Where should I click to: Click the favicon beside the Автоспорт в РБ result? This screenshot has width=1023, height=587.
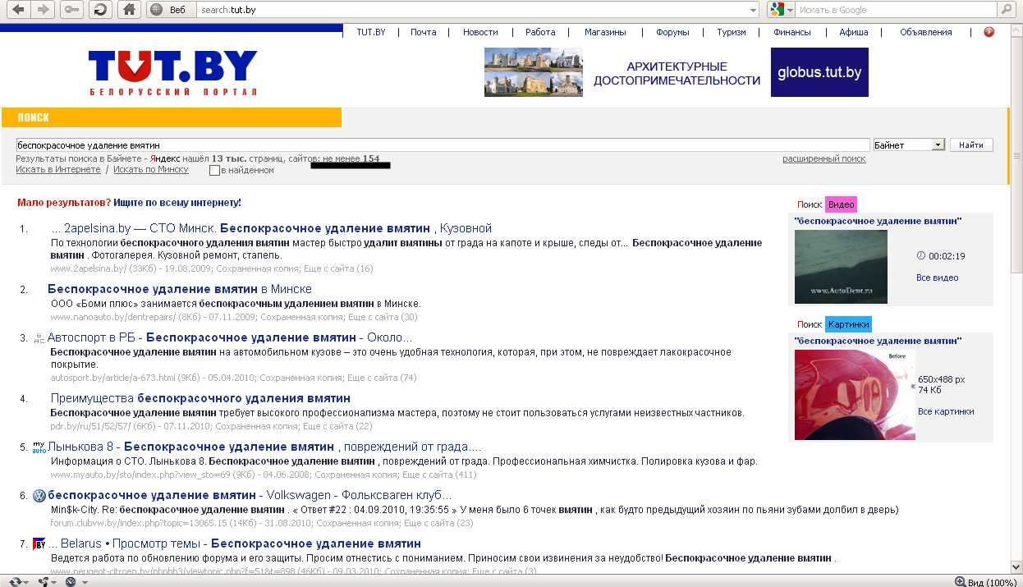[x=39, y=337]
